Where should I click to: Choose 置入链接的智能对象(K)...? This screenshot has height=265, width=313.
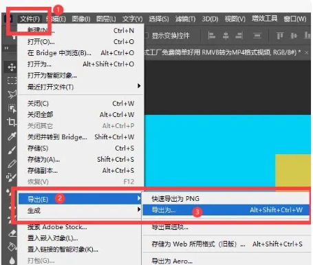(x=80, y=249)
